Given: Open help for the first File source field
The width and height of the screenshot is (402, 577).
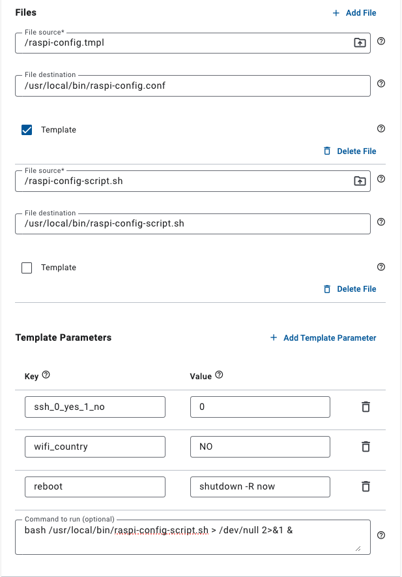Looking at the screenshot, I should (x=381, y=40).
